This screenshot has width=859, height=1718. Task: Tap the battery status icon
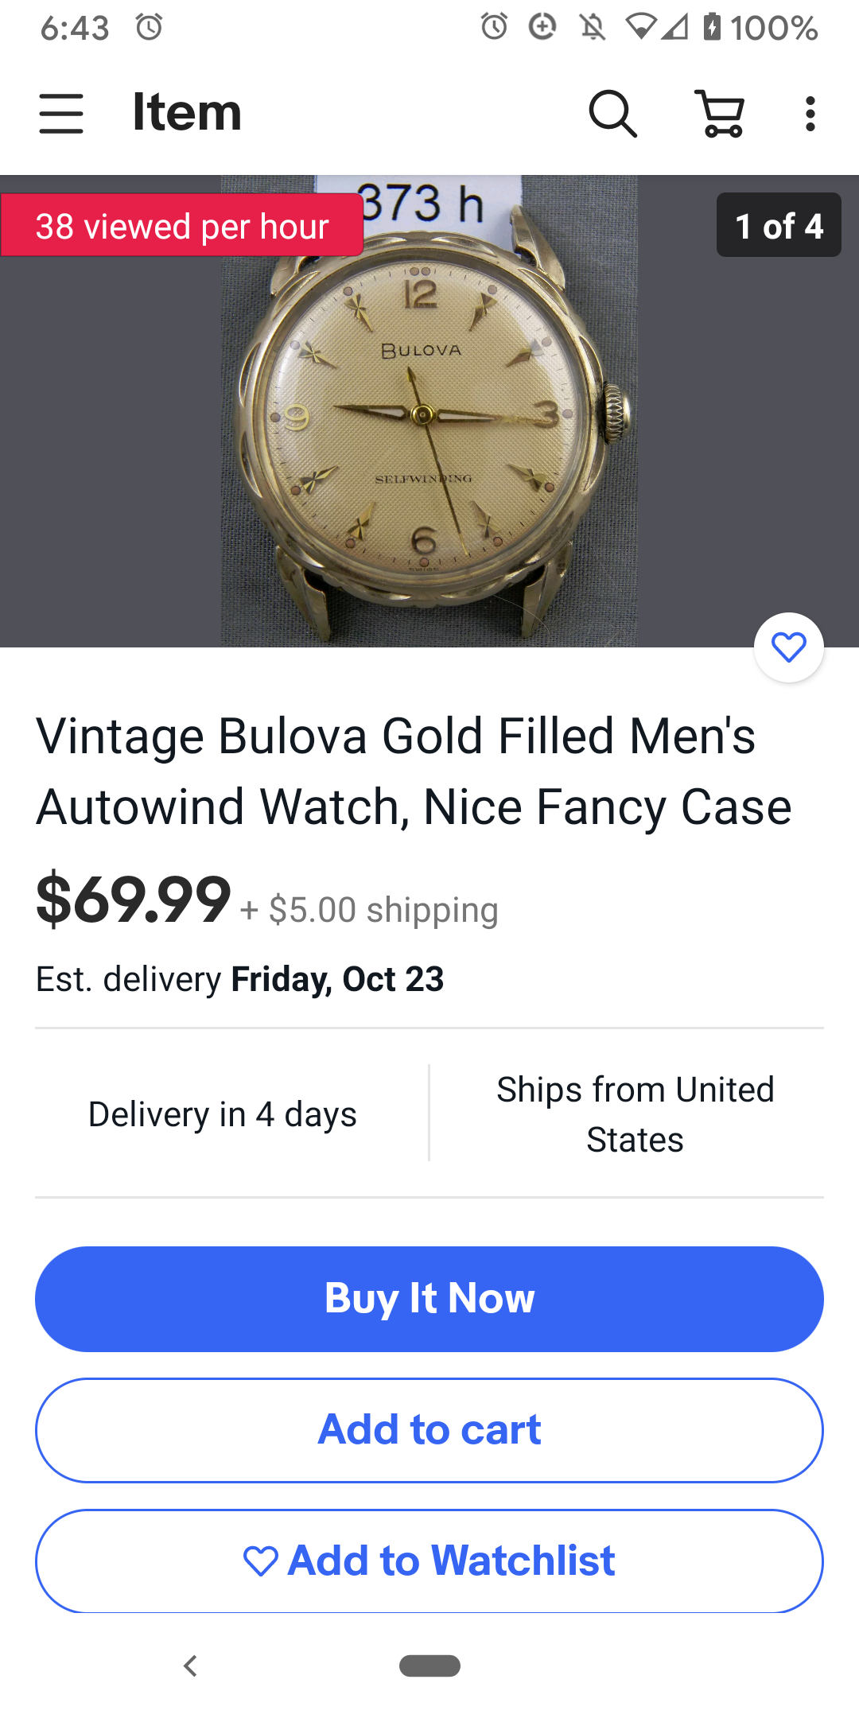click(x=712, y=27)
